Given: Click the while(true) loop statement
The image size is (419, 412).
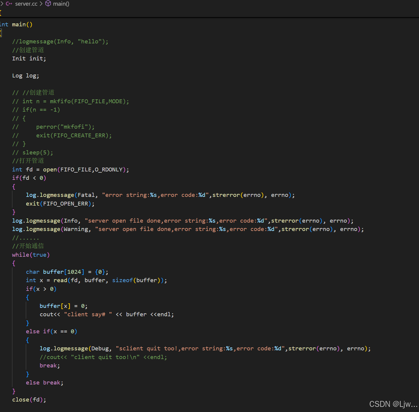Looking at the screenshot, I should 31,255.
